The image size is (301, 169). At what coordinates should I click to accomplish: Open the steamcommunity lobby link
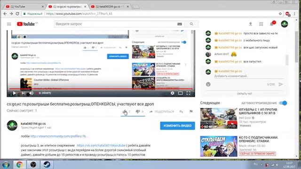point(59,136)
